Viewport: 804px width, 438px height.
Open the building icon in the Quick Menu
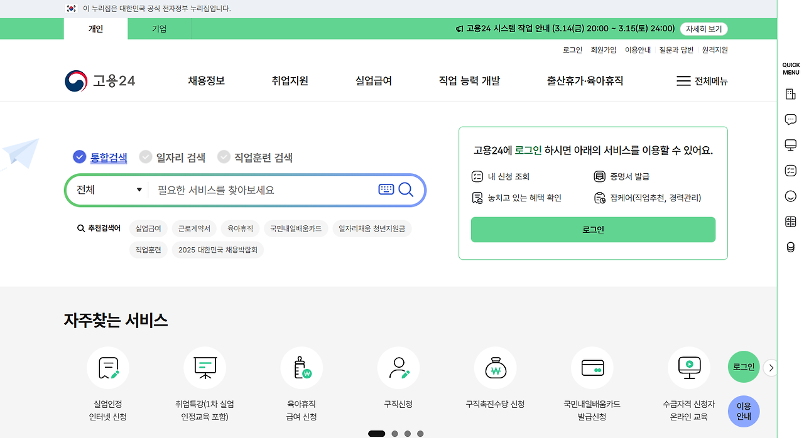[x=791, y=94]
